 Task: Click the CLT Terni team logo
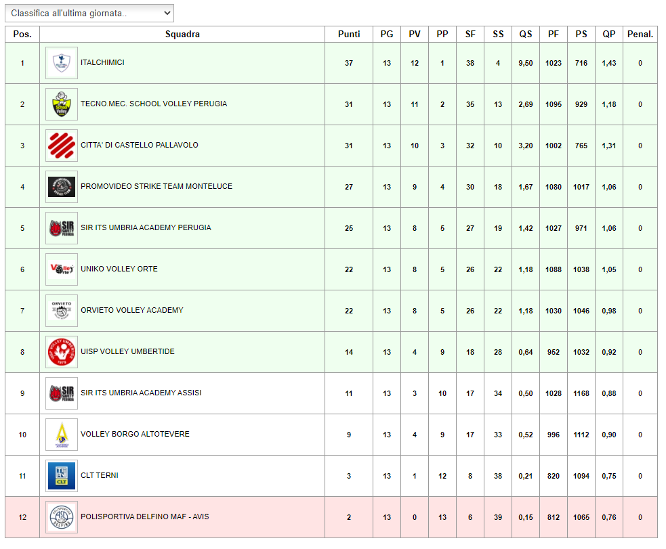click(62, 476)
